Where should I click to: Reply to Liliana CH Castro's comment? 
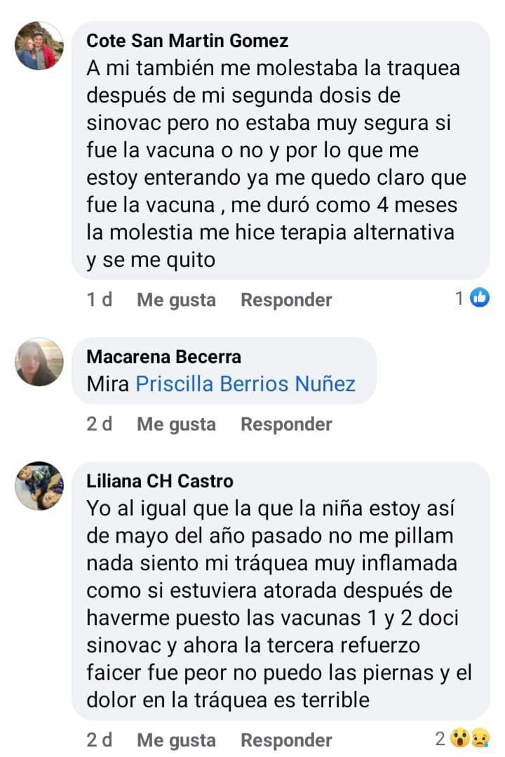coord(286,740)
